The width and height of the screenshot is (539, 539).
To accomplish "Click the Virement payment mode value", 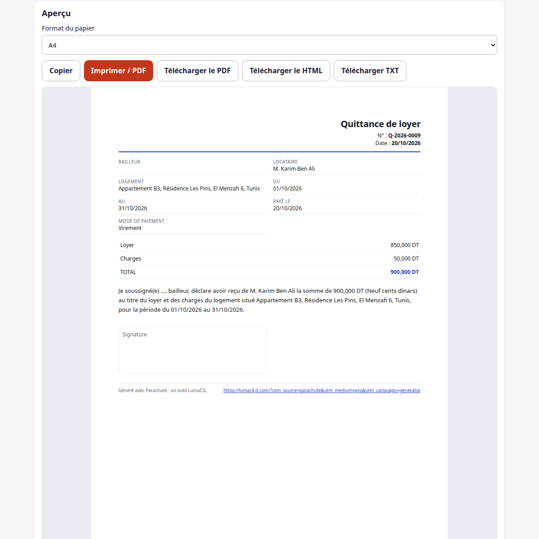I will [130, 228].
